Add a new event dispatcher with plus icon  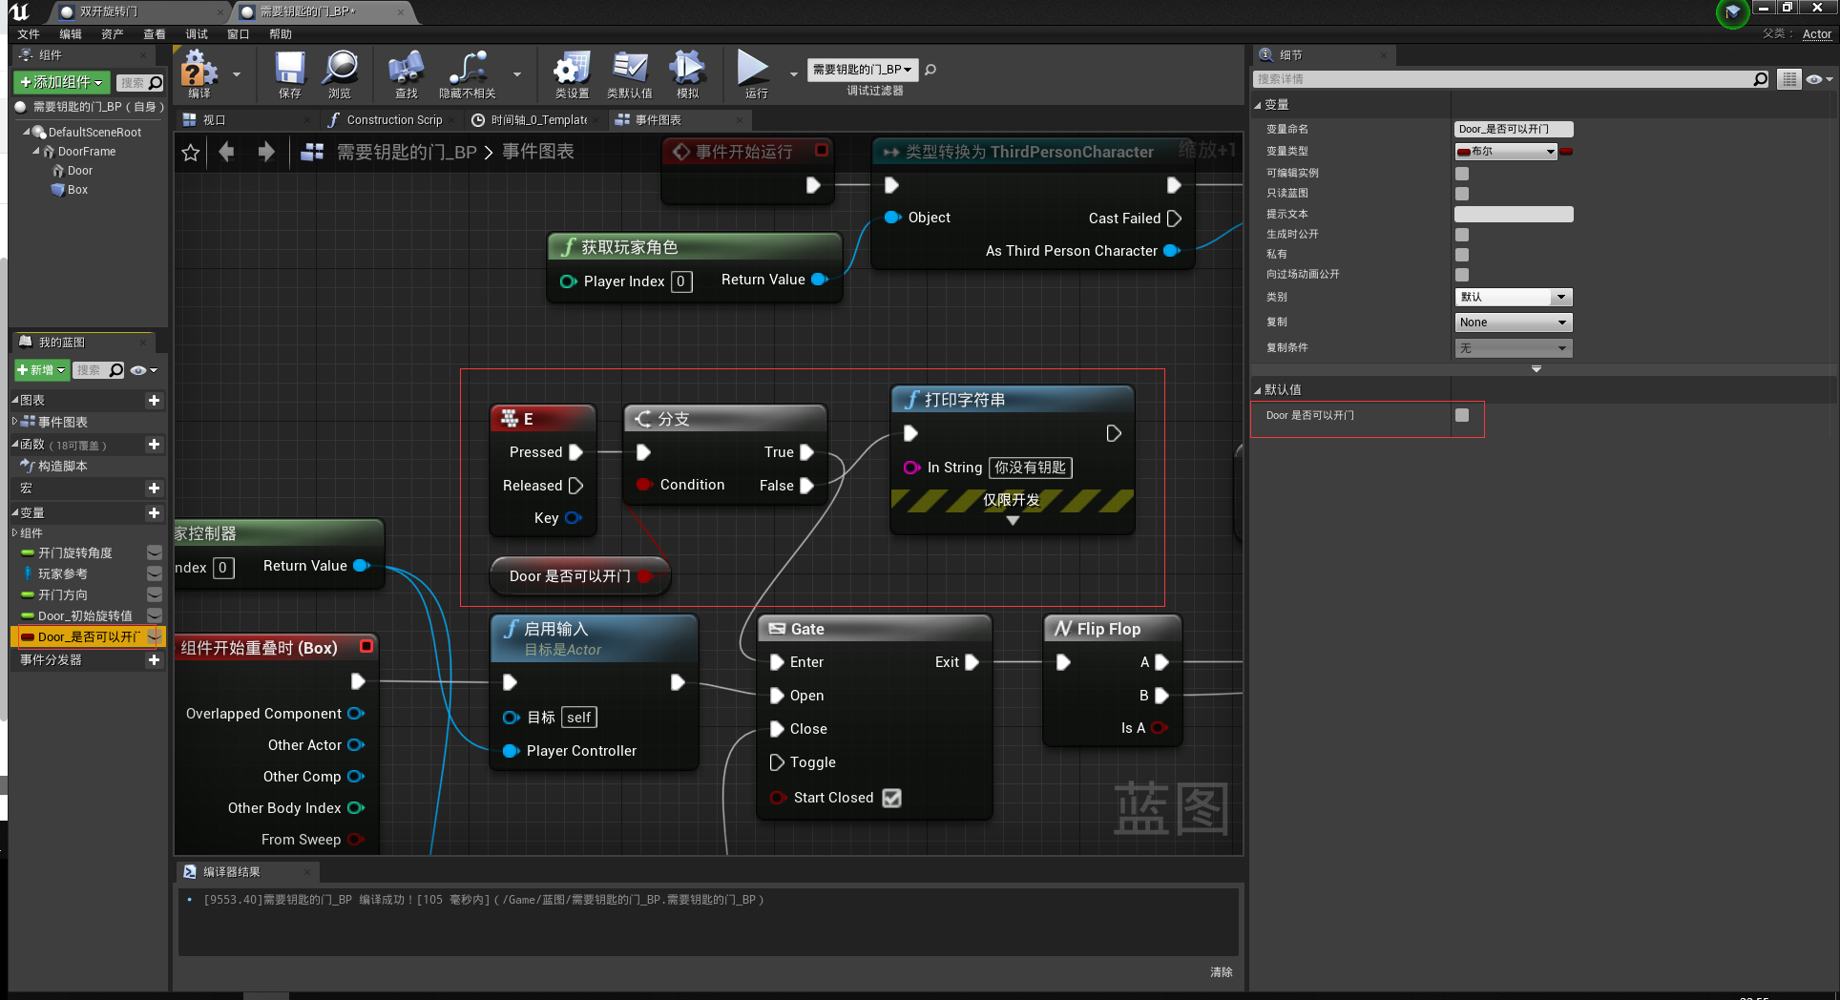154,660
